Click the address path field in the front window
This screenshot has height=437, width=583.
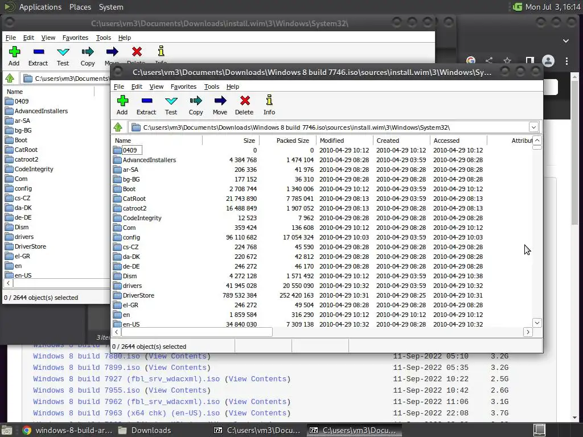330,127
